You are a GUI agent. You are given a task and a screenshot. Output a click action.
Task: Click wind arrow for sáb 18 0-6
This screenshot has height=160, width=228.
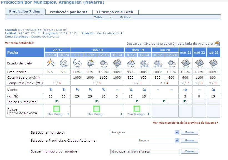point(77,90)
